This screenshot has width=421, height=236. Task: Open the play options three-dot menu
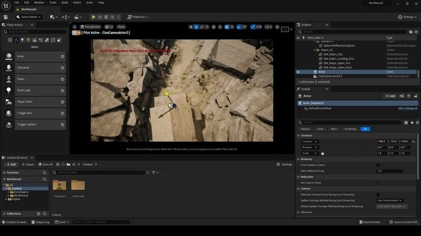118,17
